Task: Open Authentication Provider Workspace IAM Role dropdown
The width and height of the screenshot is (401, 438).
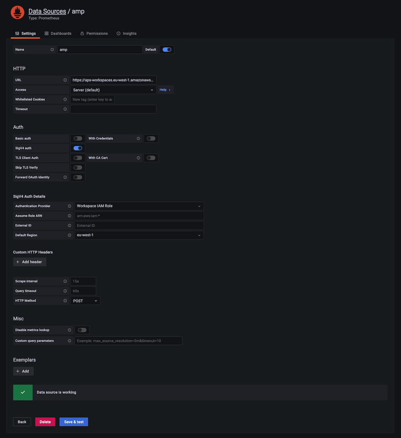Action: pos(139,206)
